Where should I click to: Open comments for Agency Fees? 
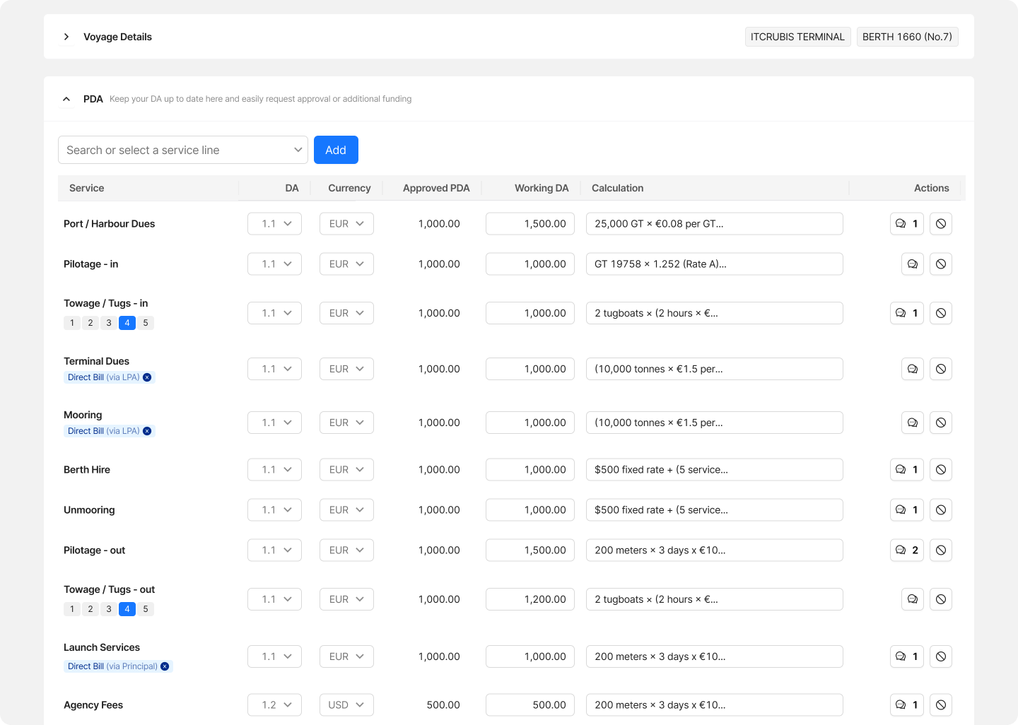(907, 705)
